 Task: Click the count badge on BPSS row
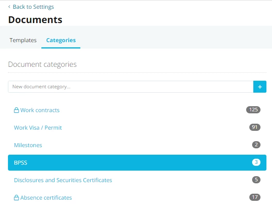pyautogui.click(x=256, y=162)
